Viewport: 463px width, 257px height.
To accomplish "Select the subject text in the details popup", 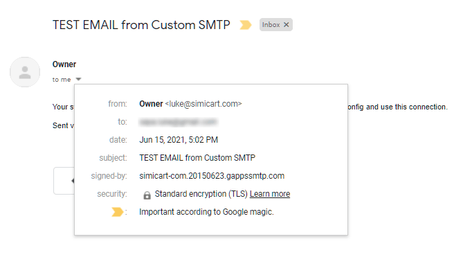I will pyautogui.click(x=197, y=158).
